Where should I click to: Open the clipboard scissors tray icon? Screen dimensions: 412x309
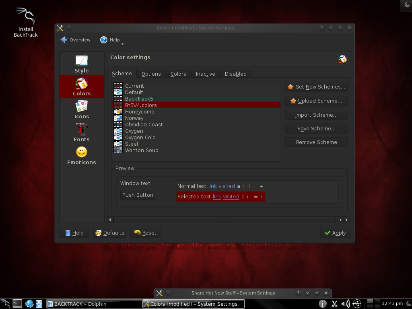[x=334, y=304]
